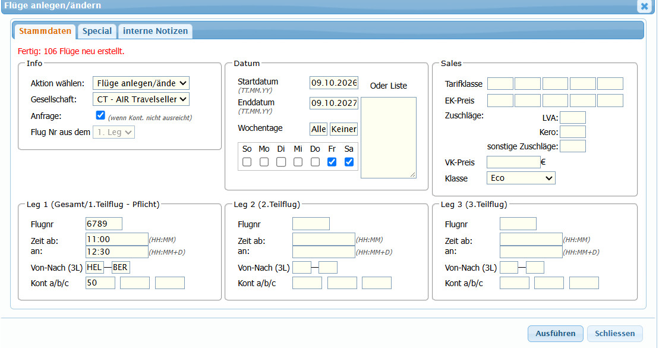This screenshot has height=348, width=659.
Task: Open the Klasse dropdown showing Eco
Action: 521,178
